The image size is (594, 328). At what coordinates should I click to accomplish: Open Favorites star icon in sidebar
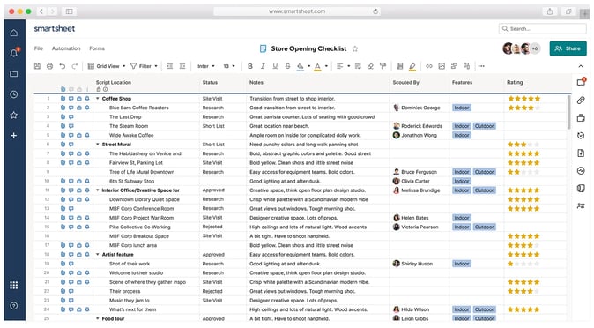click(x=14, y=115)
